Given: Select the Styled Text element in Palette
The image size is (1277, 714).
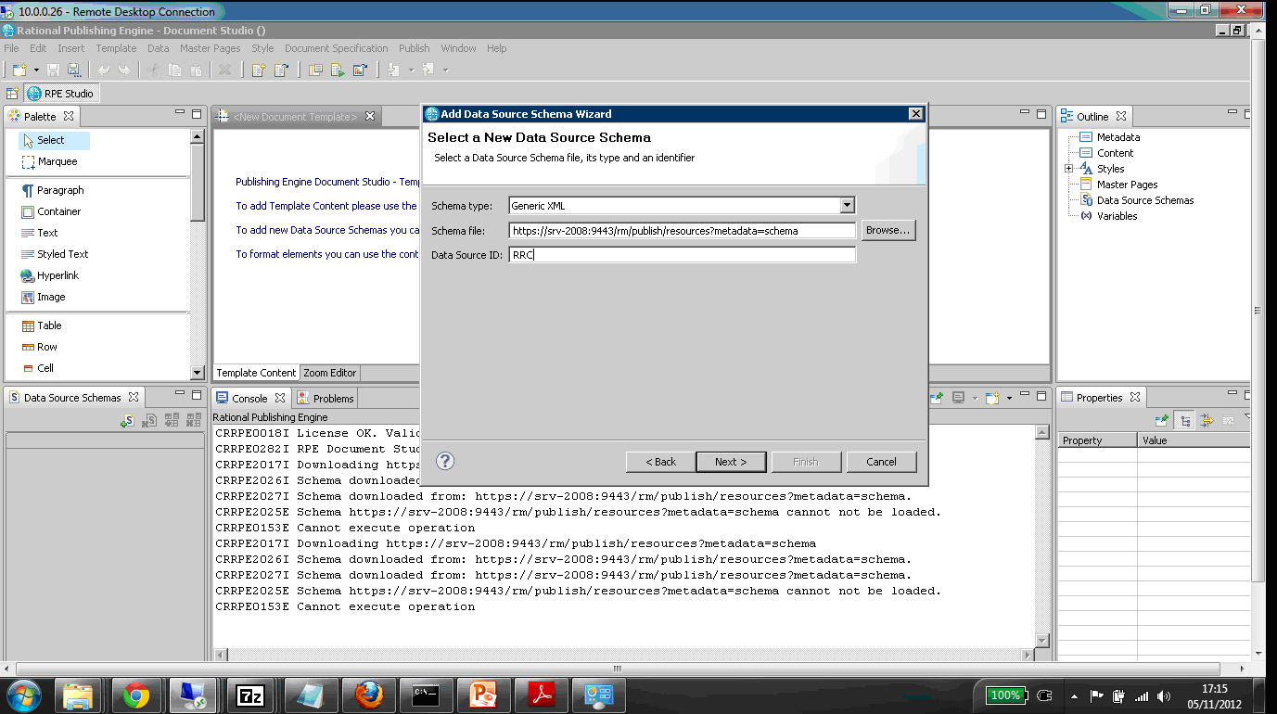Looking at the screenshot, I should [x=56, y=254].
